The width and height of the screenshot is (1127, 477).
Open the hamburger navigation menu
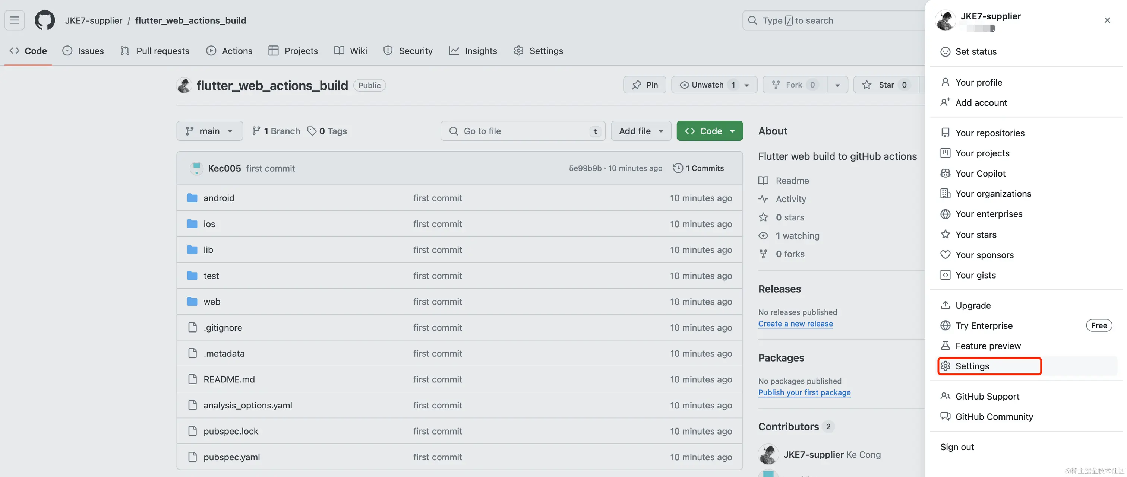click(x=15, y=20)
